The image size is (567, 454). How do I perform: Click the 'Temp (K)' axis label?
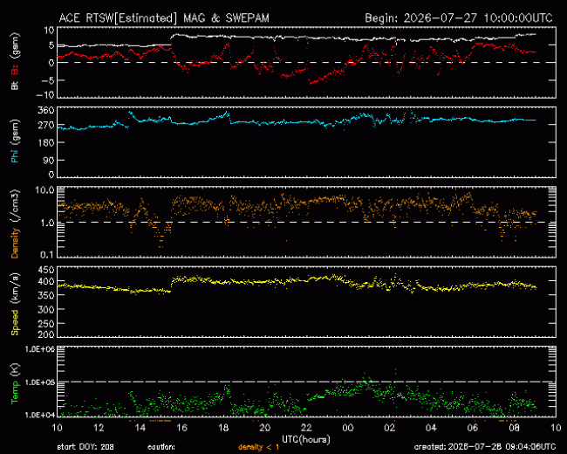[15, 383]
